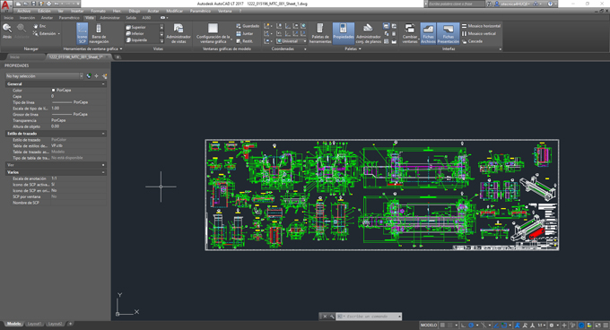Screen dimensions: 610x330
Task: Click the Tipo de línea PorCapa value
Action: pos(70,102)
